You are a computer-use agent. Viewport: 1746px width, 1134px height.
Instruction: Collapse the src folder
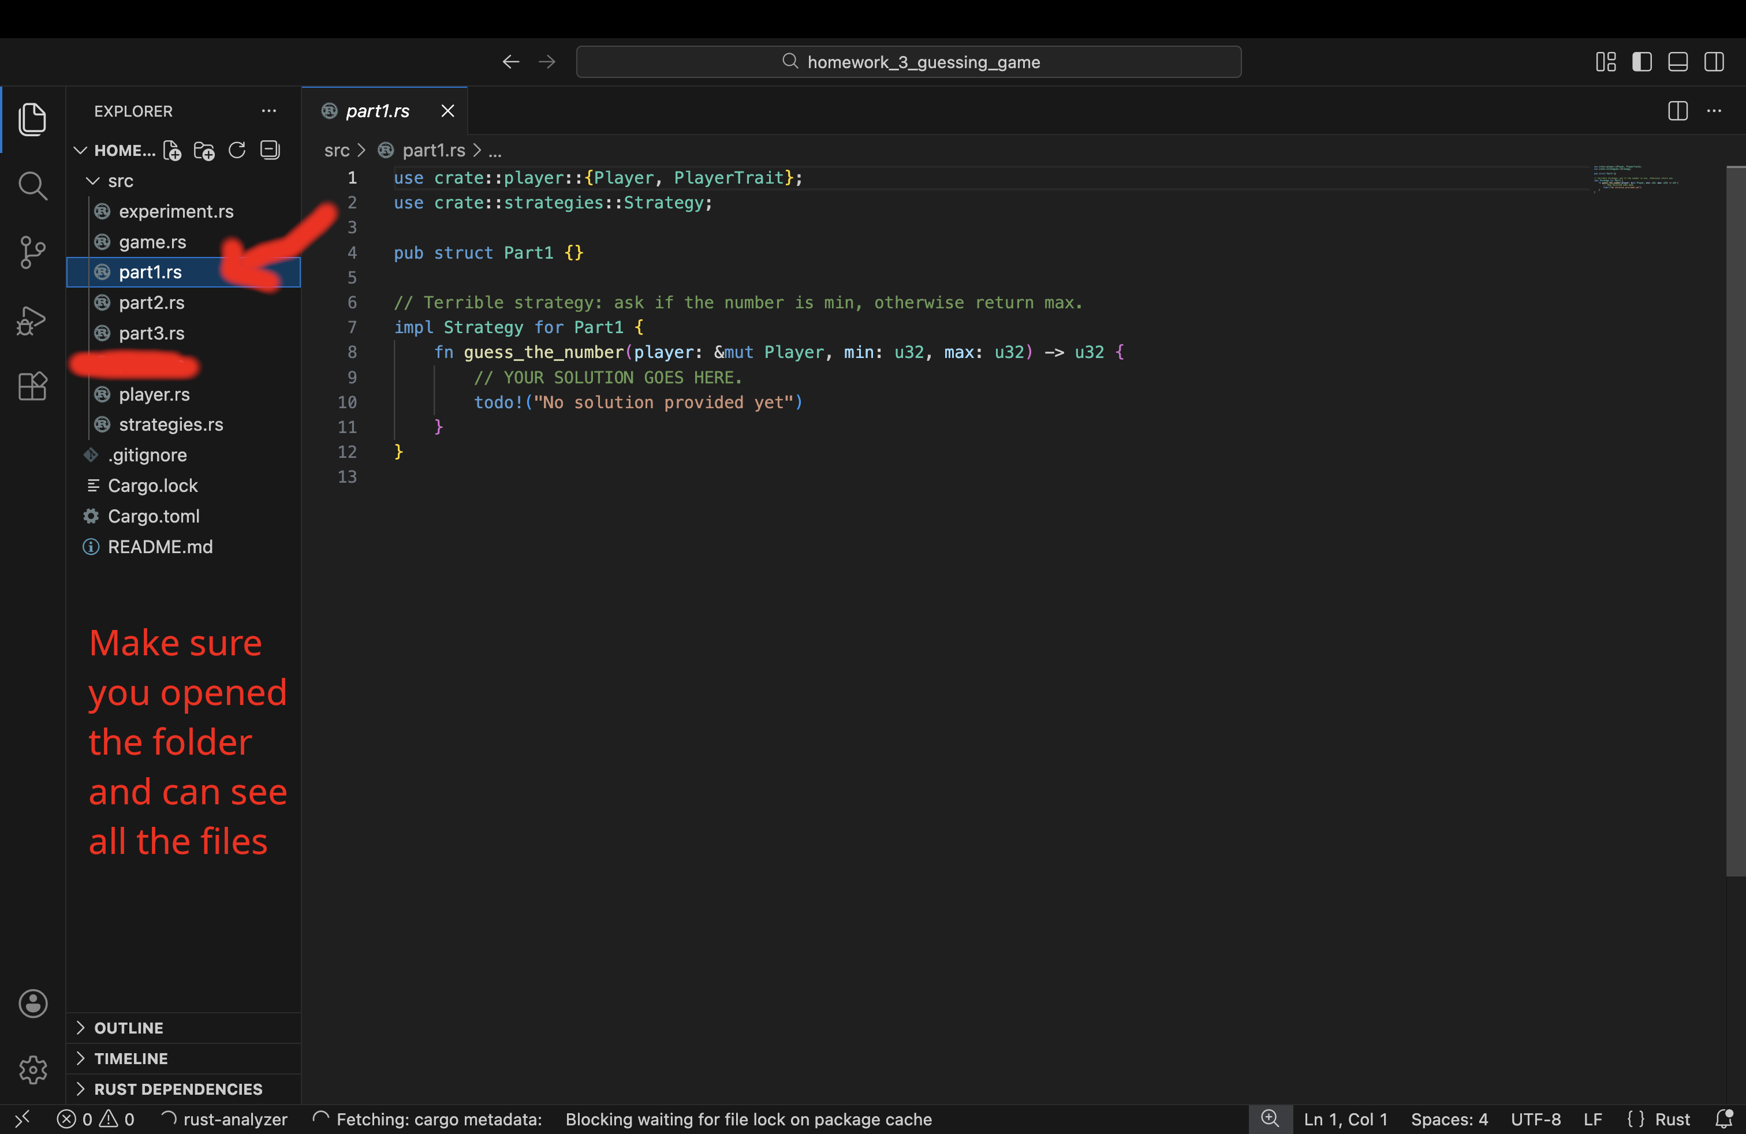[x=120, y=181]
